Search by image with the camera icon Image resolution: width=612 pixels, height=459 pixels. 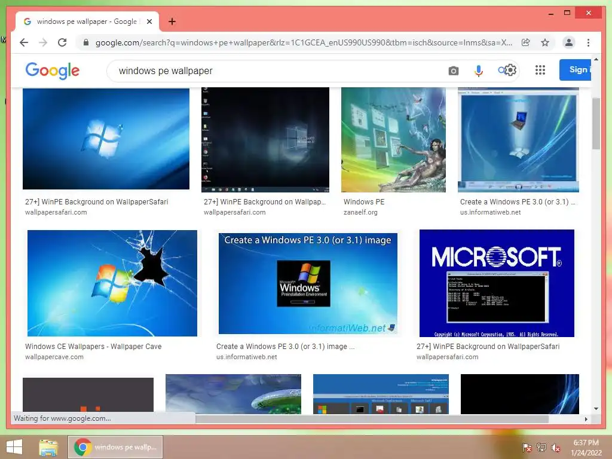[453, 71]
